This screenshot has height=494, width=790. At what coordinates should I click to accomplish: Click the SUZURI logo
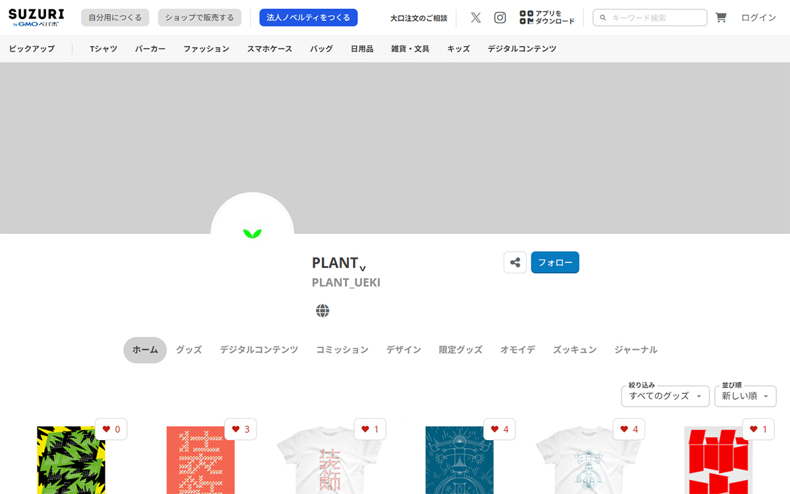point(36,17)
